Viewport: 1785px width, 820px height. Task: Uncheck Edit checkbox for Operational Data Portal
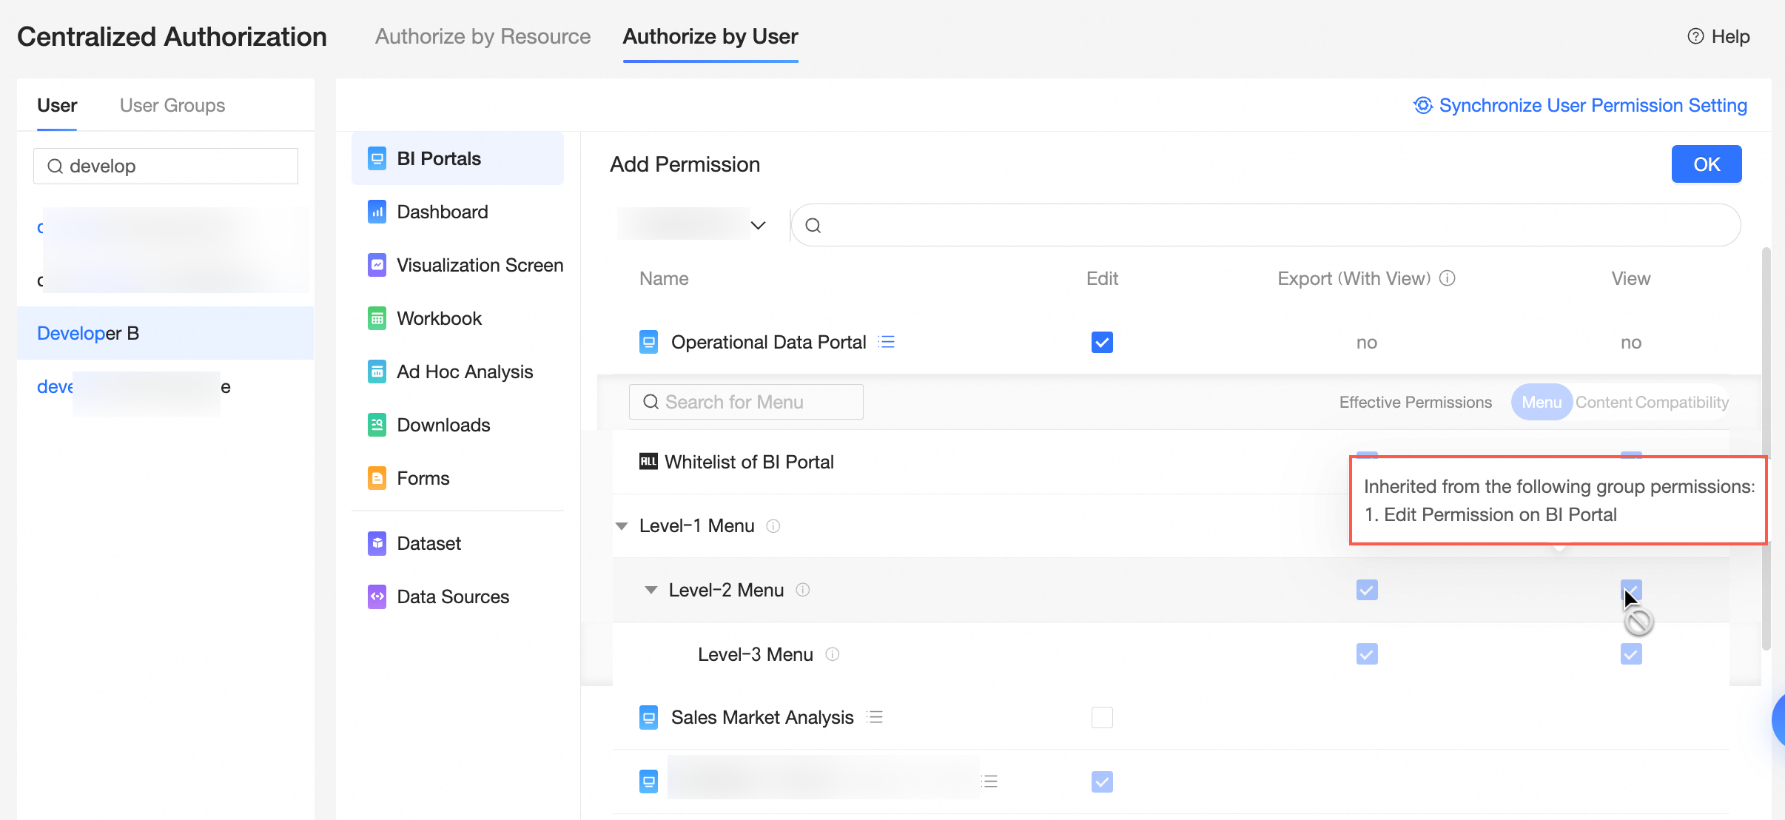(x=1101, y=342)
